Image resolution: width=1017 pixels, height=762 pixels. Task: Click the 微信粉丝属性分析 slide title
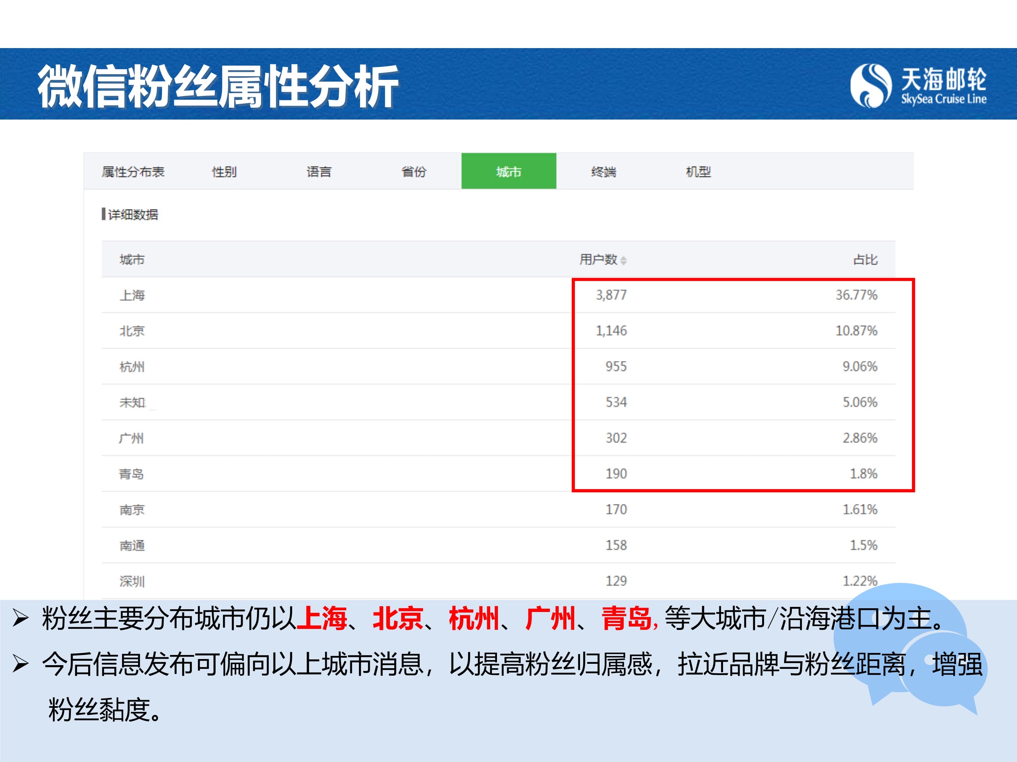[x=218, y=86]
